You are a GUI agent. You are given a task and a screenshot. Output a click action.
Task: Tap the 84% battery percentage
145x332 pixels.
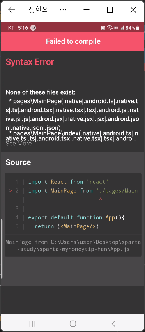(x=131, y=28)
